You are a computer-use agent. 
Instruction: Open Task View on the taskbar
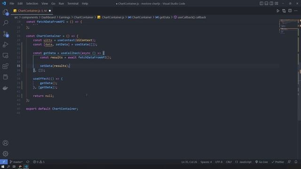[x=14, y=167]
